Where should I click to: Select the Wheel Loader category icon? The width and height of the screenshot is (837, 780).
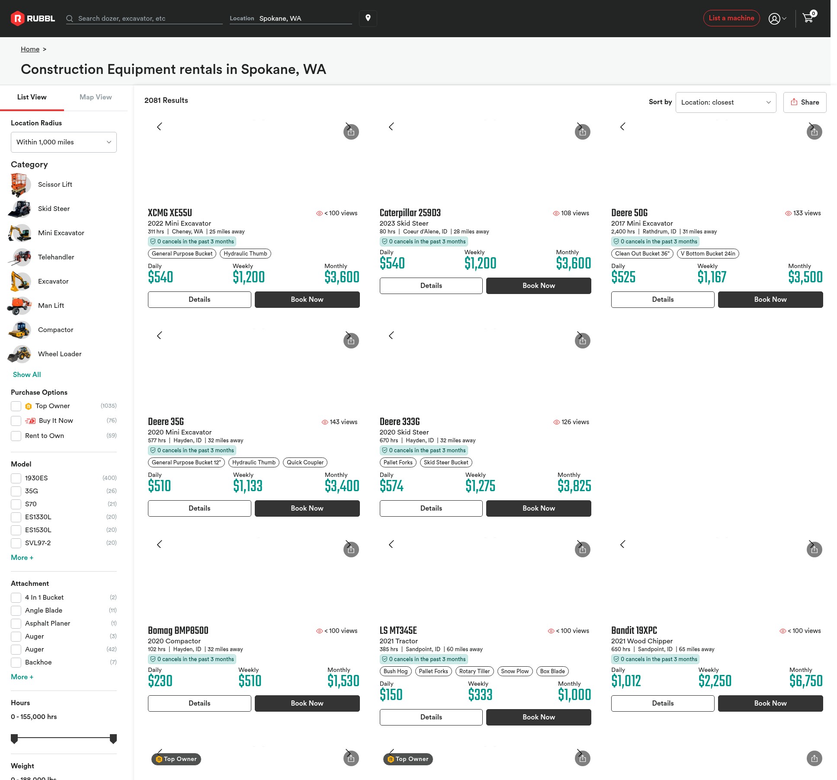coord(20,354)
